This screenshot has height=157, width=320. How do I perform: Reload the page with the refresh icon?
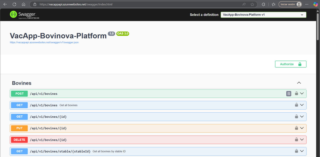pos(14,4)
